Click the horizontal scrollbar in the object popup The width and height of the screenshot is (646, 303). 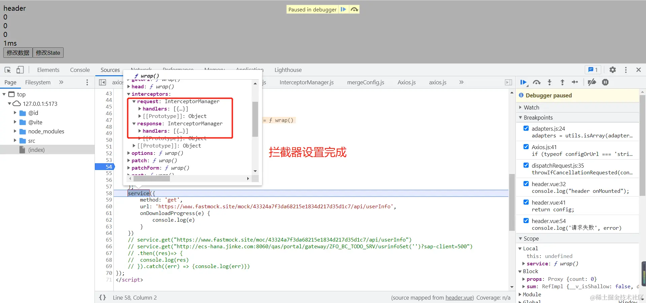pyautogui.click(x=152, y=179)
